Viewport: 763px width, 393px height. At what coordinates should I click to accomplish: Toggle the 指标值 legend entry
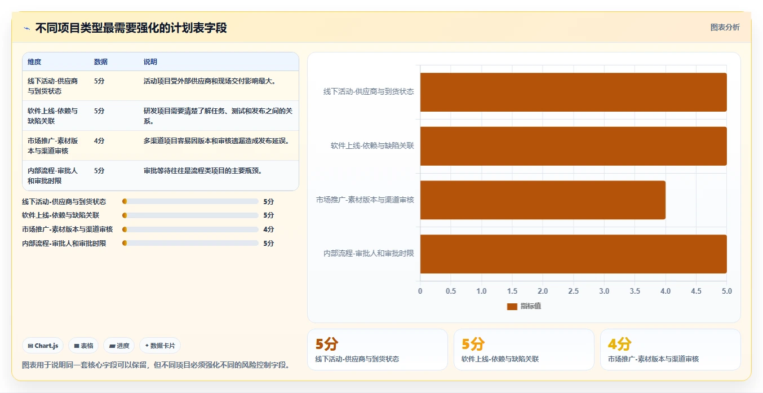click(x=524, y=306)
